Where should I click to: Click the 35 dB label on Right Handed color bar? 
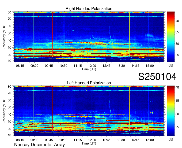(177, 32)
